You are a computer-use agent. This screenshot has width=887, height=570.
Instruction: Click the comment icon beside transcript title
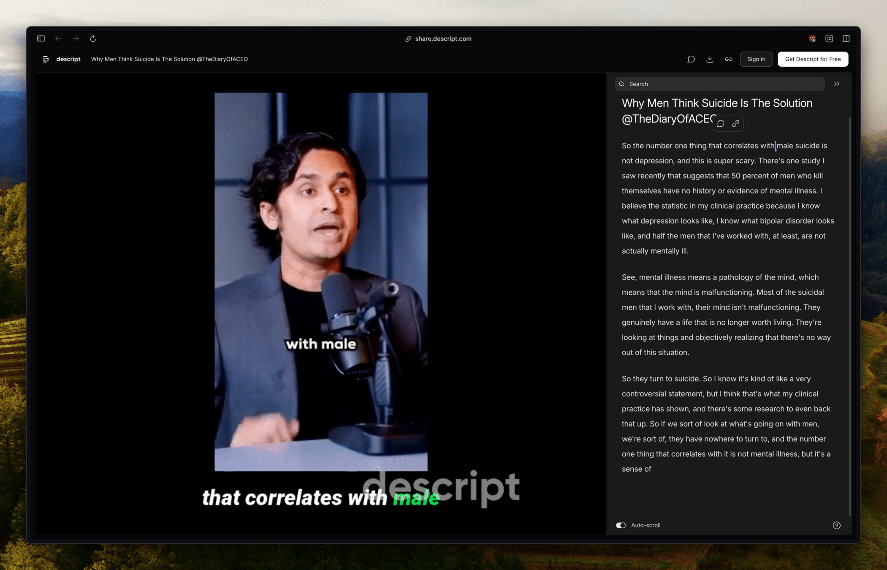tap(721, 124)
